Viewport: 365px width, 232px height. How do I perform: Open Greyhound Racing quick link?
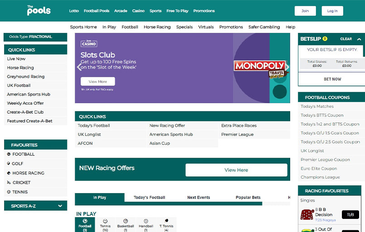(36, 77)
